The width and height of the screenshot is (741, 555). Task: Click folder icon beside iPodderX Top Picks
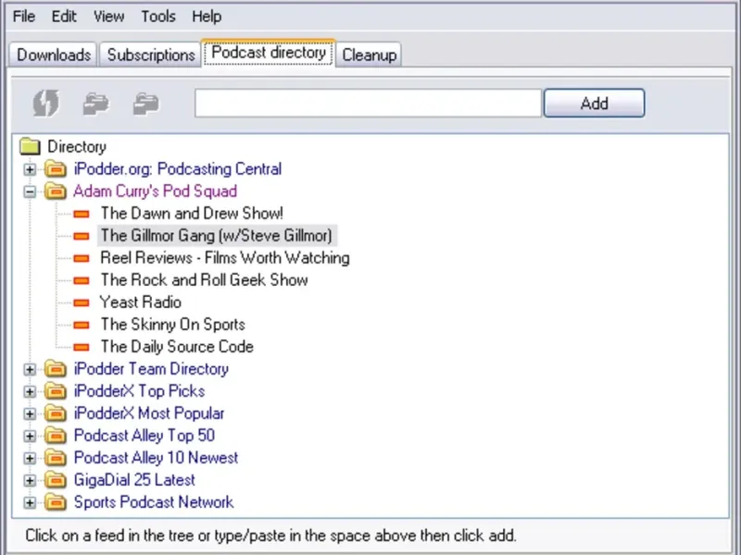56,390
